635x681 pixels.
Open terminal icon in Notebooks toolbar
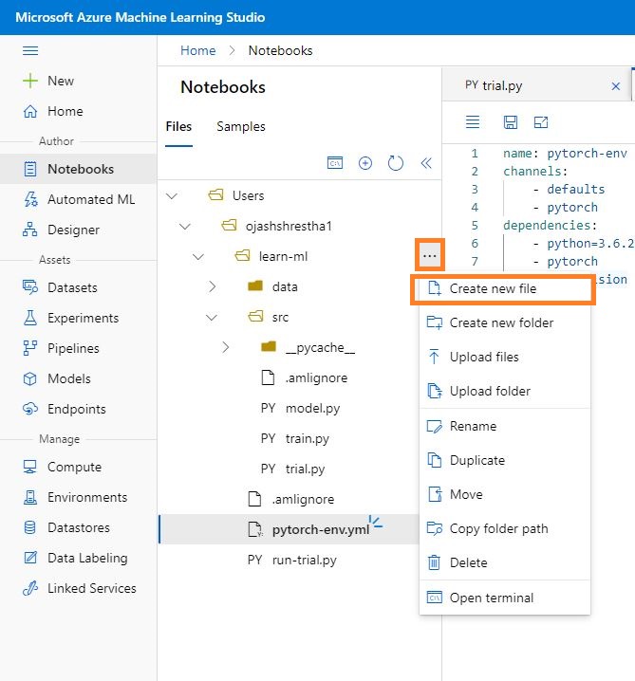[x=334, y=163]
